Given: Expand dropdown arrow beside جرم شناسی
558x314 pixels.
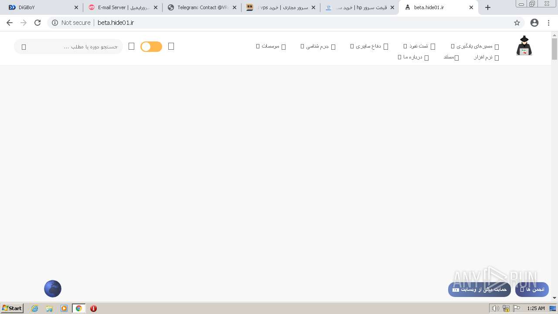Looking at the screenshot, I should point(302,46).
